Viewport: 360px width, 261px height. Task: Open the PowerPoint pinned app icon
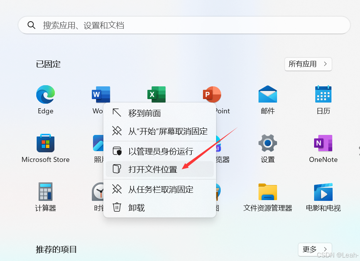click(212, 94)
